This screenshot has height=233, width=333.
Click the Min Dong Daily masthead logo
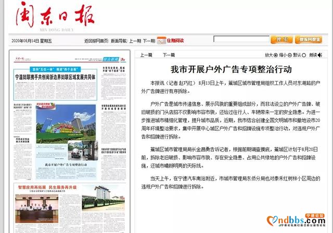click(x=55, y=17)
